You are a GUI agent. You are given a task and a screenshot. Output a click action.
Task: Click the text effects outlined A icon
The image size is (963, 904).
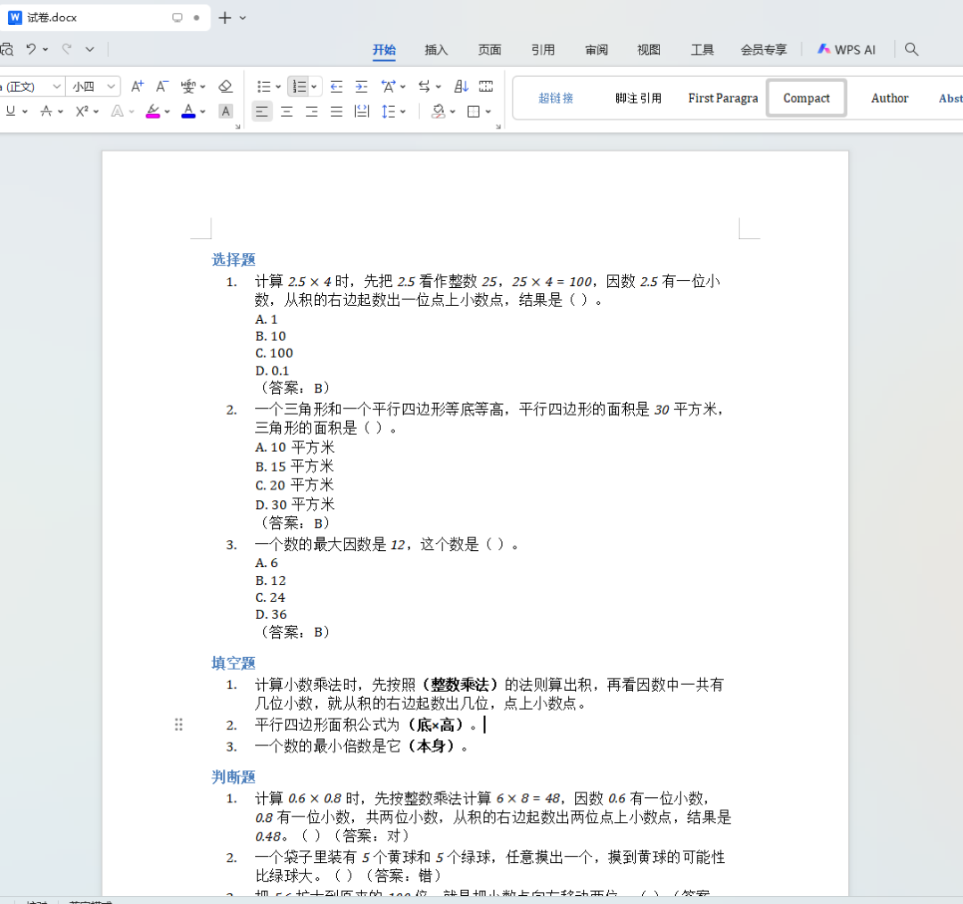[118, 111]
